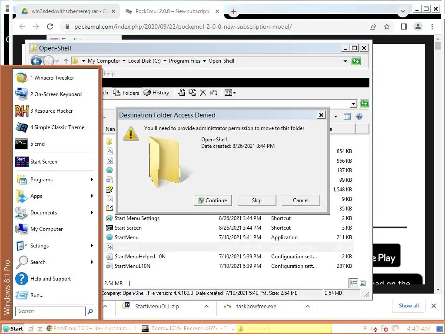The width and height of the screenshot is (445, 334).
Task: Open the Chrome three-dot menu
Action: click(x=432, y=27)
